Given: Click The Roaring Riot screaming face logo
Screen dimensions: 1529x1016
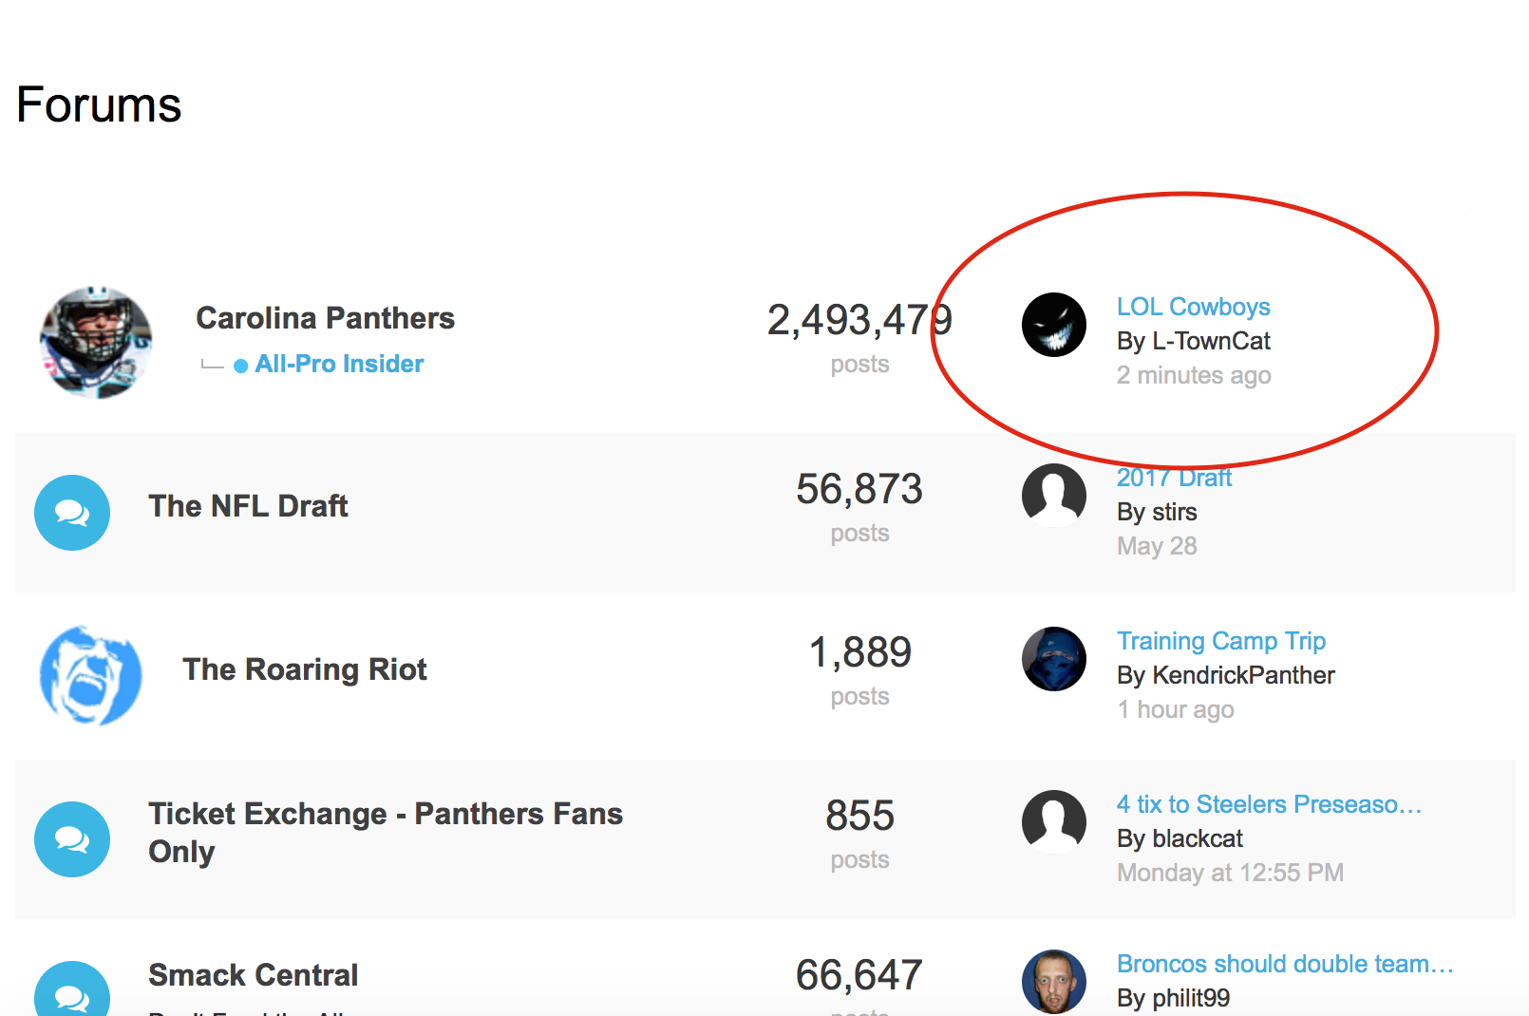Looking at the screenshot, I should (x=91, y=676).
